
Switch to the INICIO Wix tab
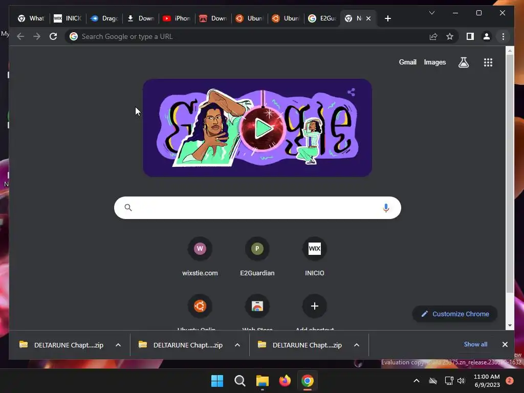(x=68, y=18)
